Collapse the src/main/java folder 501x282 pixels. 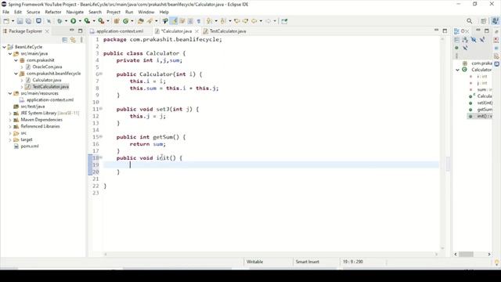(10, 54)
